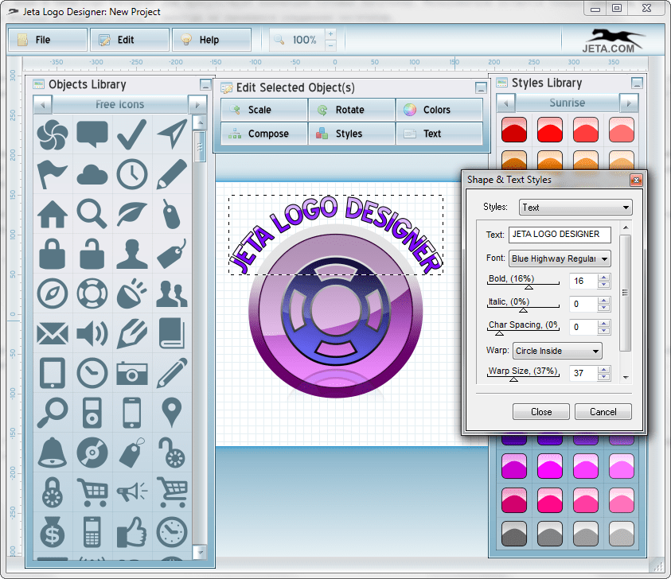
Task: Click the Objects Library scrollbar down arrow
Action: (x=200, y=552)
